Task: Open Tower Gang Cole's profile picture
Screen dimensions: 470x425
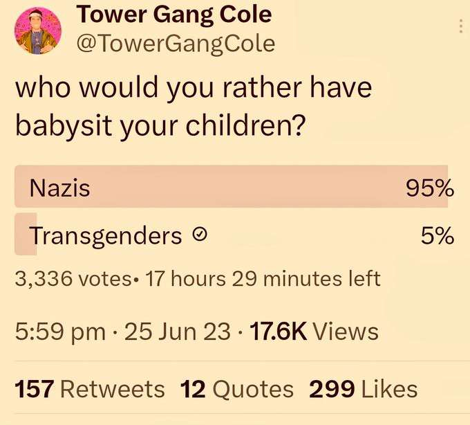Action: (x=37, y=30)
